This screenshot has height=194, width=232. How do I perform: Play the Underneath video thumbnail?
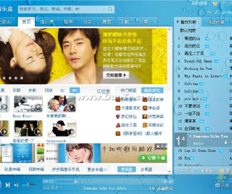(x=61, y=128)
